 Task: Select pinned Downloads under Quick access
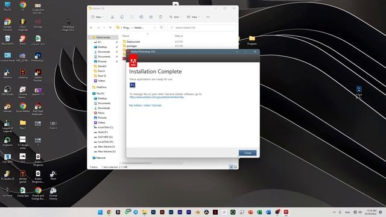pos(104,52)
